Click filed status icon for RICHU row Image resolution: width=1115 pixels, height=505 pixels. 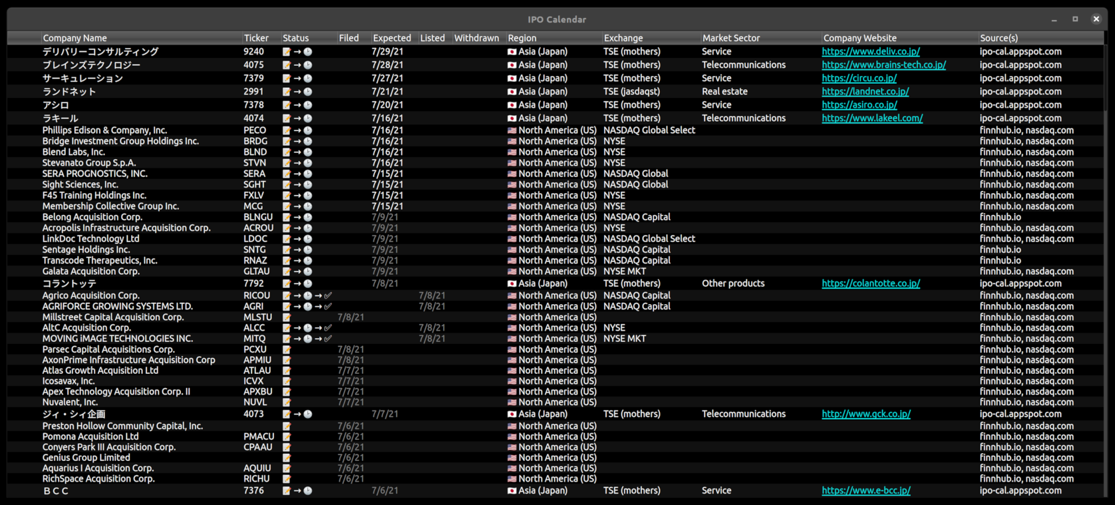(x=287, y=478)
